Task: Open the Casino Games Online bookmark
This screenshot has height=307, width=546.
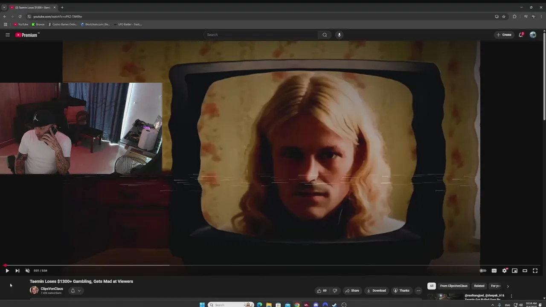Action: (x=63, y=24)
